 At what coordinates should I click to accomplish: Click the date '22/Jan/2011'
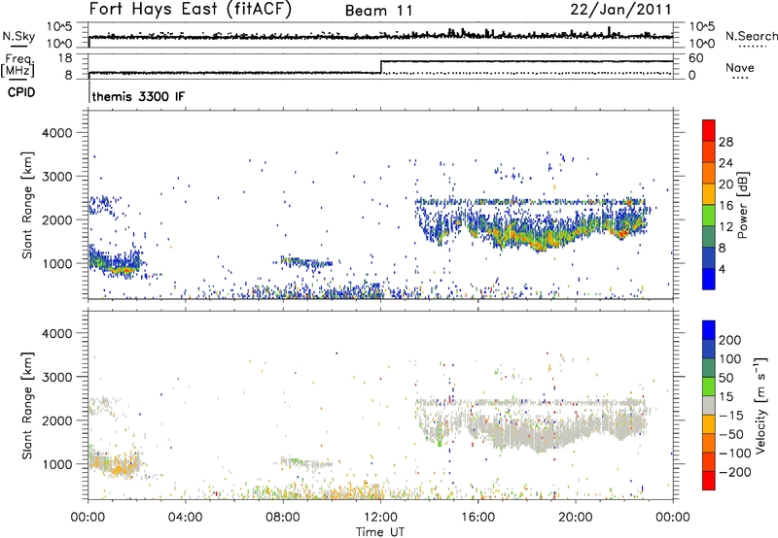pyautogui.click(x=620, y=9)
